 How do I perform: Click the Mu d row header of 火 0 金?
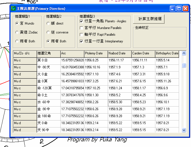(25, 75)
